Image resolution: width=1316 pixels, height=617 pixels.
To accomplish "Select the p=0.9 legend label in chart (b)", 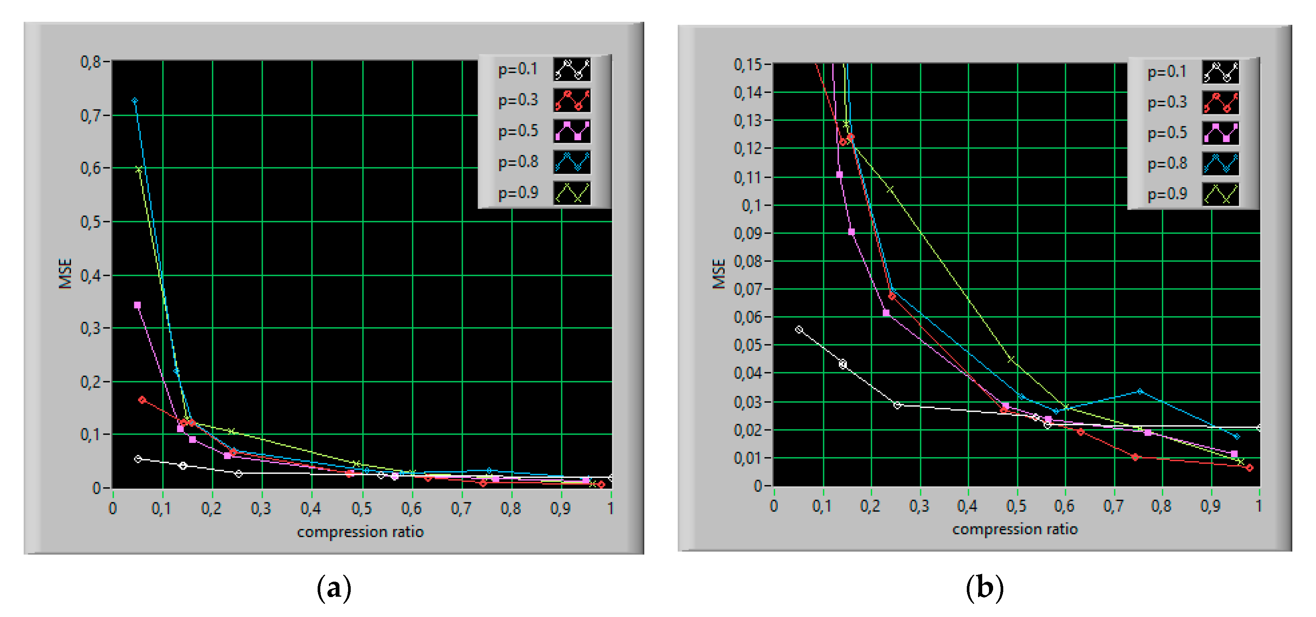I will click(1167, 195).
